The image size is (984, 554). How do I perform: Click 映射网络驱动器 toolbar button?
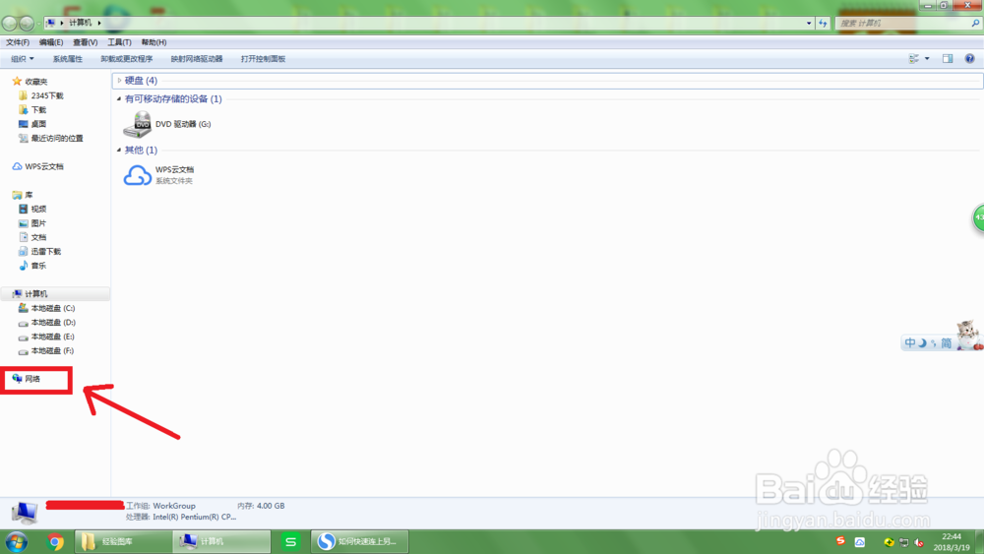coord(197,58)
